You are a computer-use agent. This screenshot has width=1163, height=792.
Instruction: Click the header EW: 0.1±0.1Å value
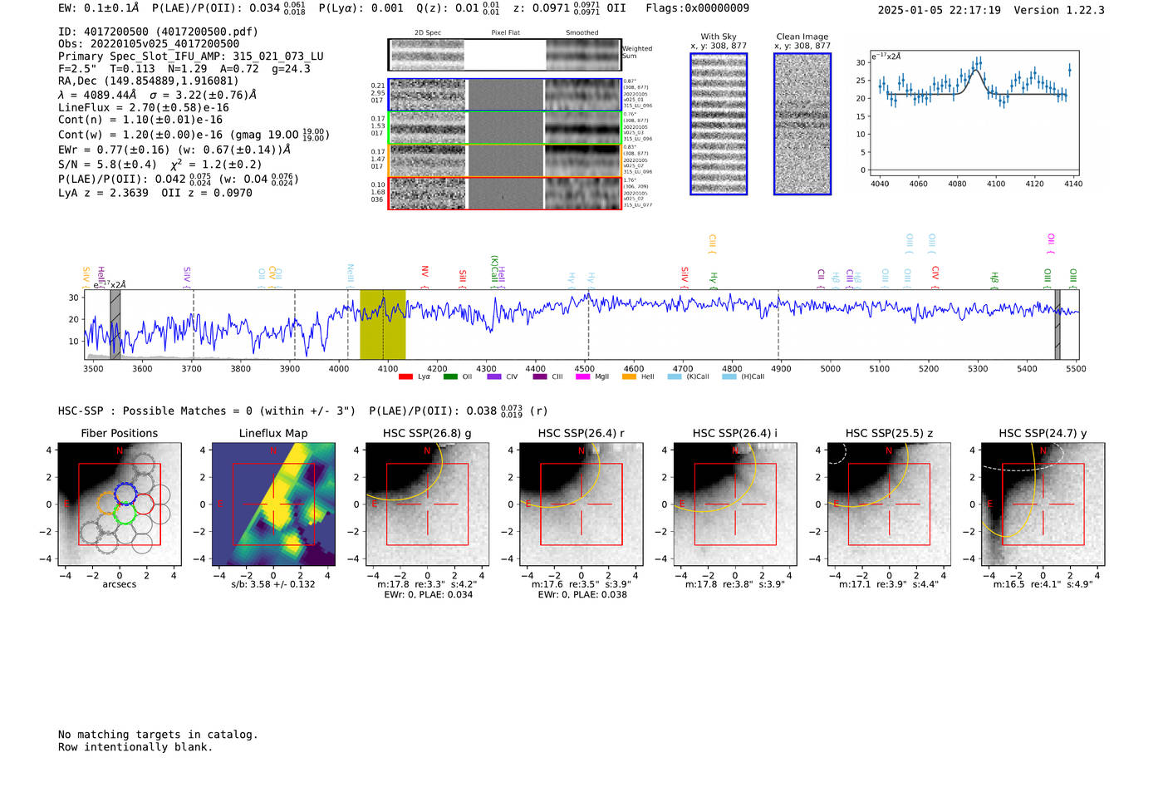click(99, 8)
